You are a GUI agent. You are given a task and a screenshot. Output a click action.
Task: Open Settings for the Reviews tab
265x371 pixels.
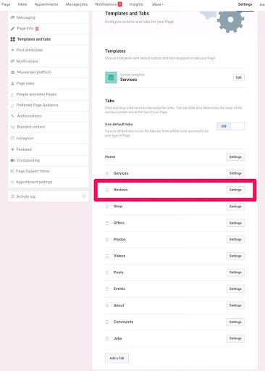(235, 190)
